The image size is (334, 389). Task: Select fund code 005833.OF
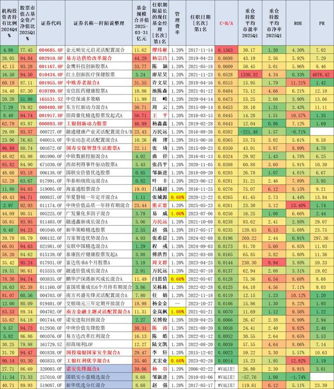pyautogui.click(x=51, y=361)
